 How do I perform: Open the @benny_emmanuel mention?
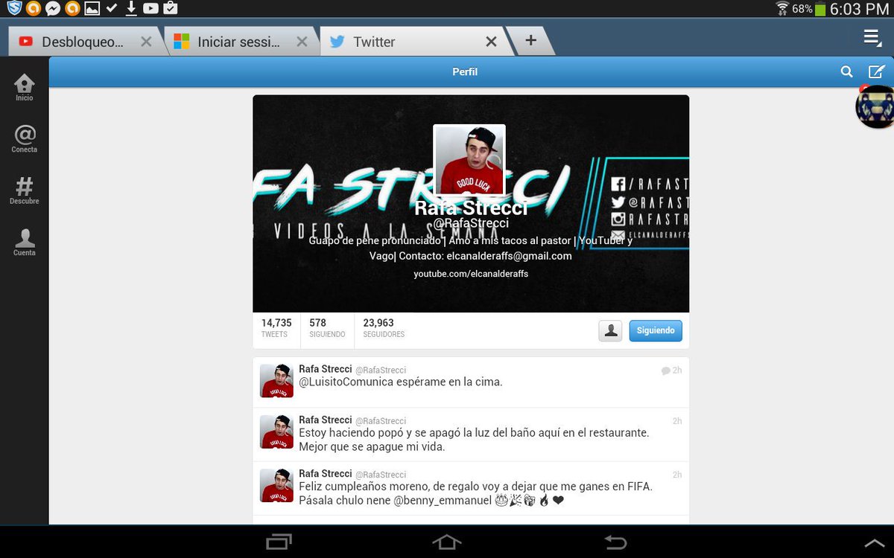tap(443, 501)
